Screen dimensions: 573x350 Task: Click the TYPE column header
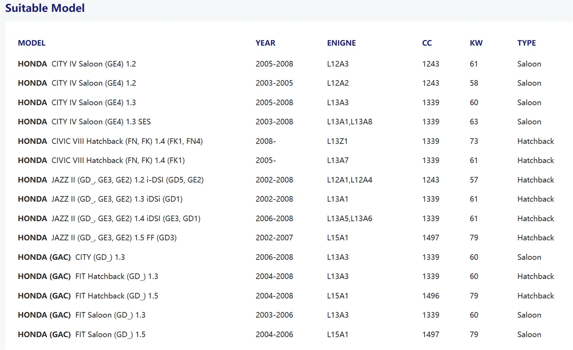pyautogui.click(x=526, y=43)
